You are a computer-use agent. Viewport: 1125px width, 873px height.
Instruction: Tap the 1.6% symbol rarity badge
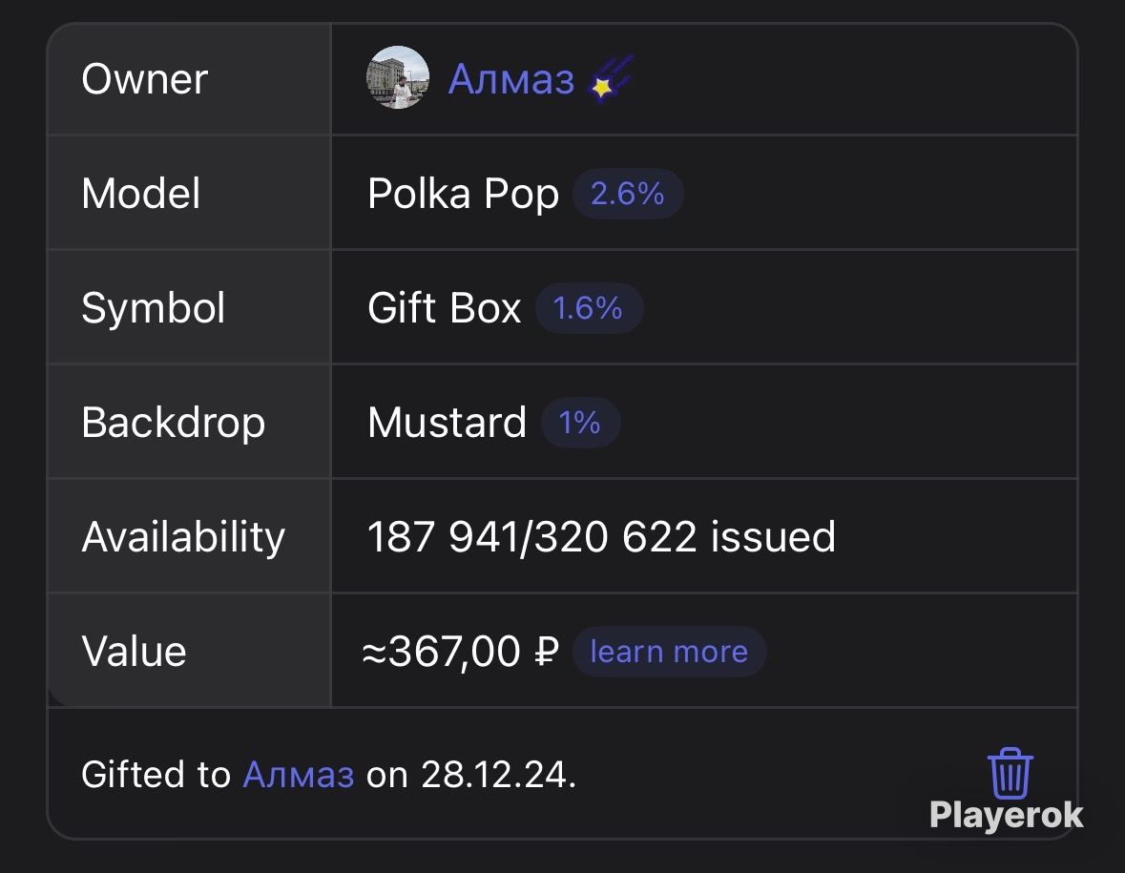(x=589, y=308)
